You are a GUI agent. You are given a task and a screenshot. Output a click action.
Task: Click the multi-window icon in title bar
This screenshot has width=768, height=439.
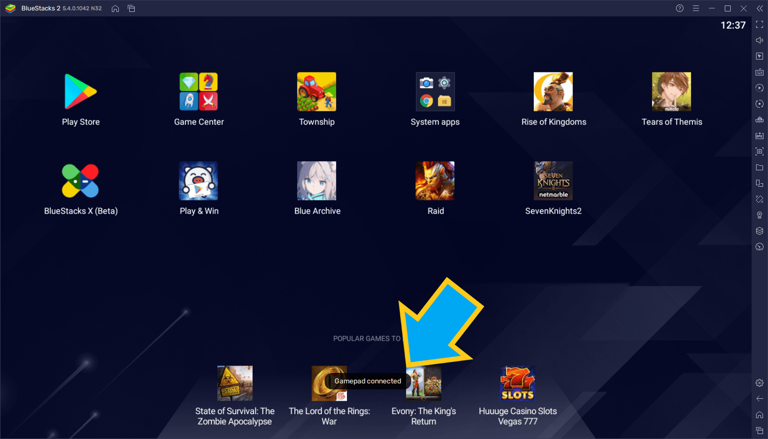(131, 8)
